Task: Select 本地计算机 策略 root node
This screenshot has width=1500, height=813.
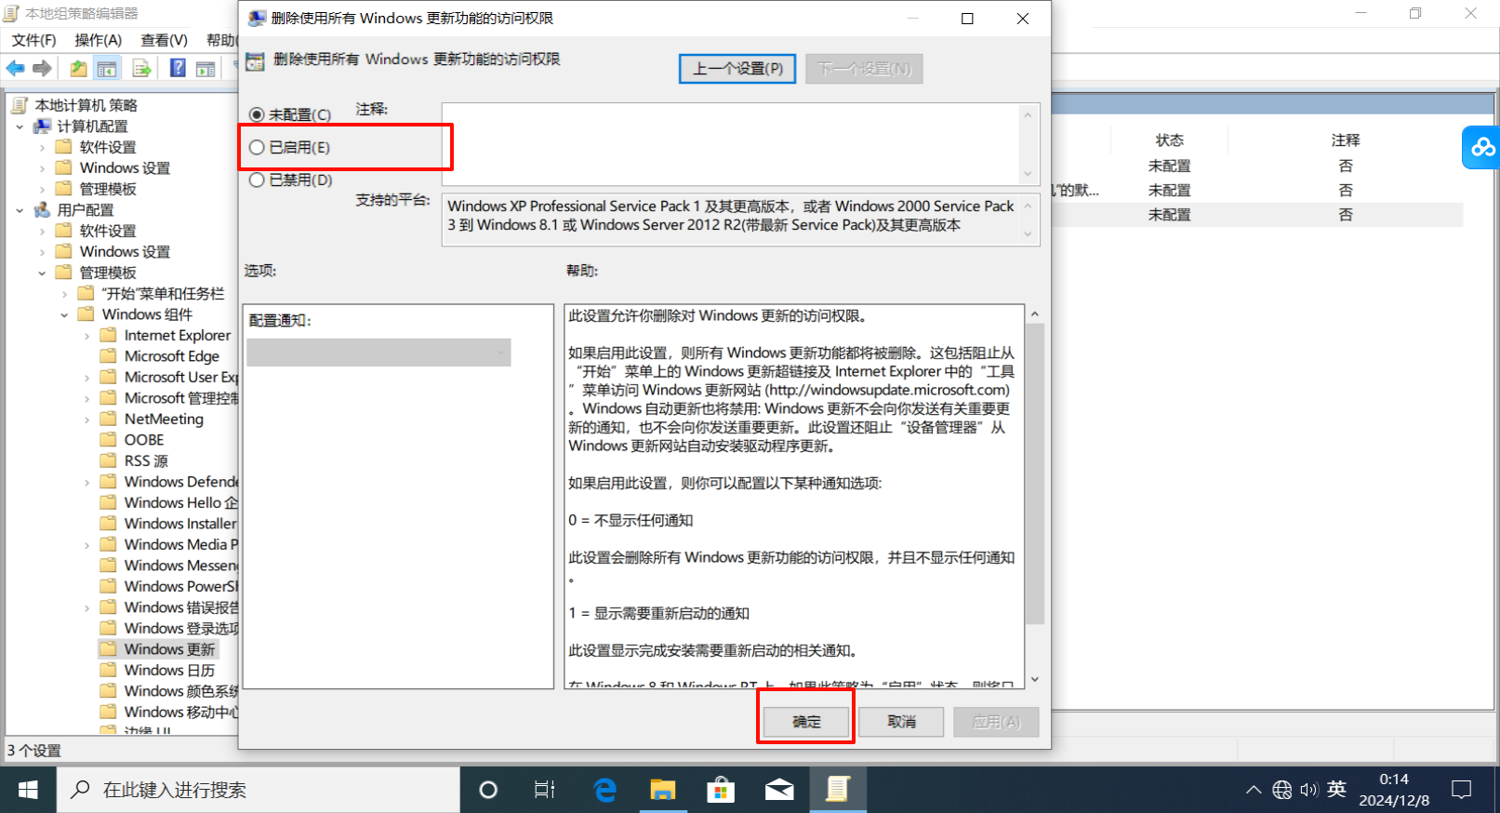Action: 86,105
